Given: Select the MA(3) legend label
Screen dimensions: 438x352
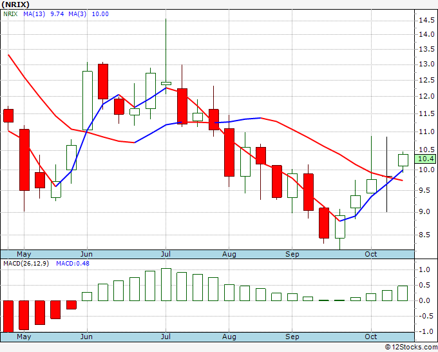Looking at the screenshot, I should pos(77,14).
